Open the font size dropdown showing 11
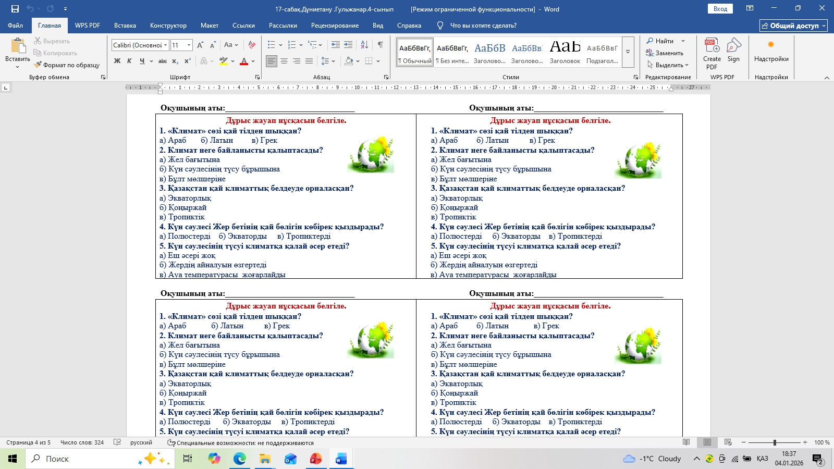Viewport: 834px width, 469px height. [189, 45]
